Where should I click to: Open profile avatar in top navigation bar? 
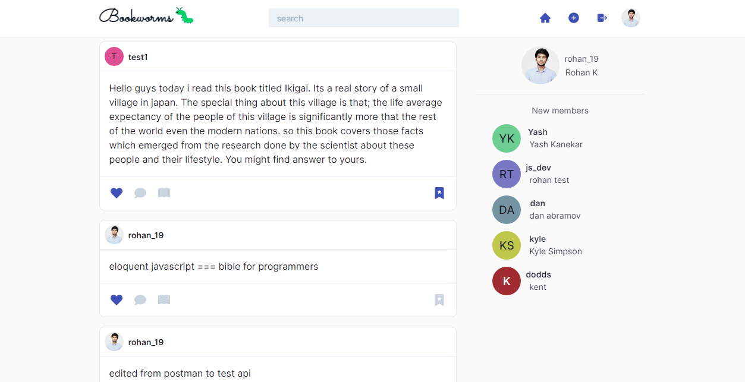pos(631,18)
